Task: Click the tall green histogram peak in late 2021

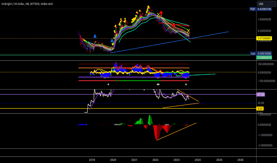Action: (x=150, y=119)
